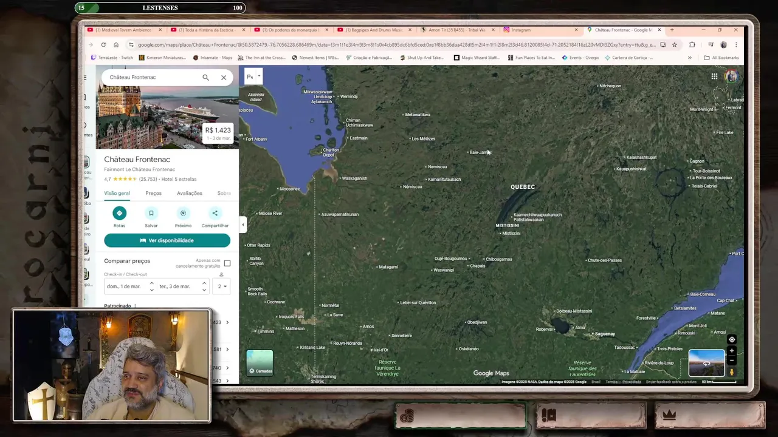This screenshot has width=778, height=437.
Task: Open the Chrome three-dot menu
Action: [x=736, y=45]
